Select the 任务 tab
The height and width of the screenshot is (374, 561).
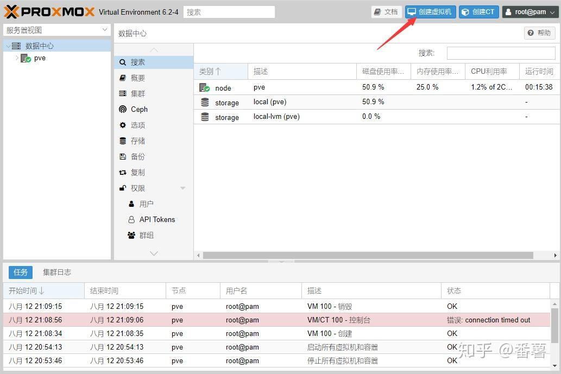click(x=21, y=272)
